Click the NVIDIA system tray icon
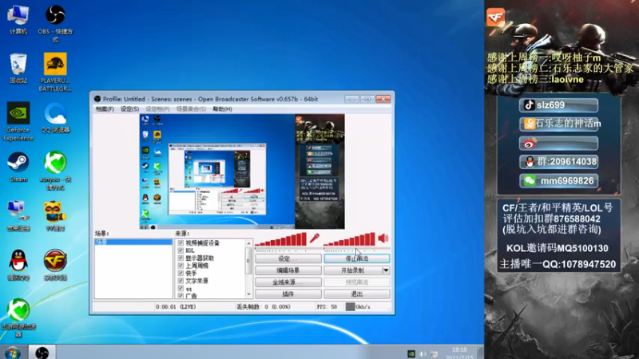Viewport: 639px width, 359px height. (411, 354)
